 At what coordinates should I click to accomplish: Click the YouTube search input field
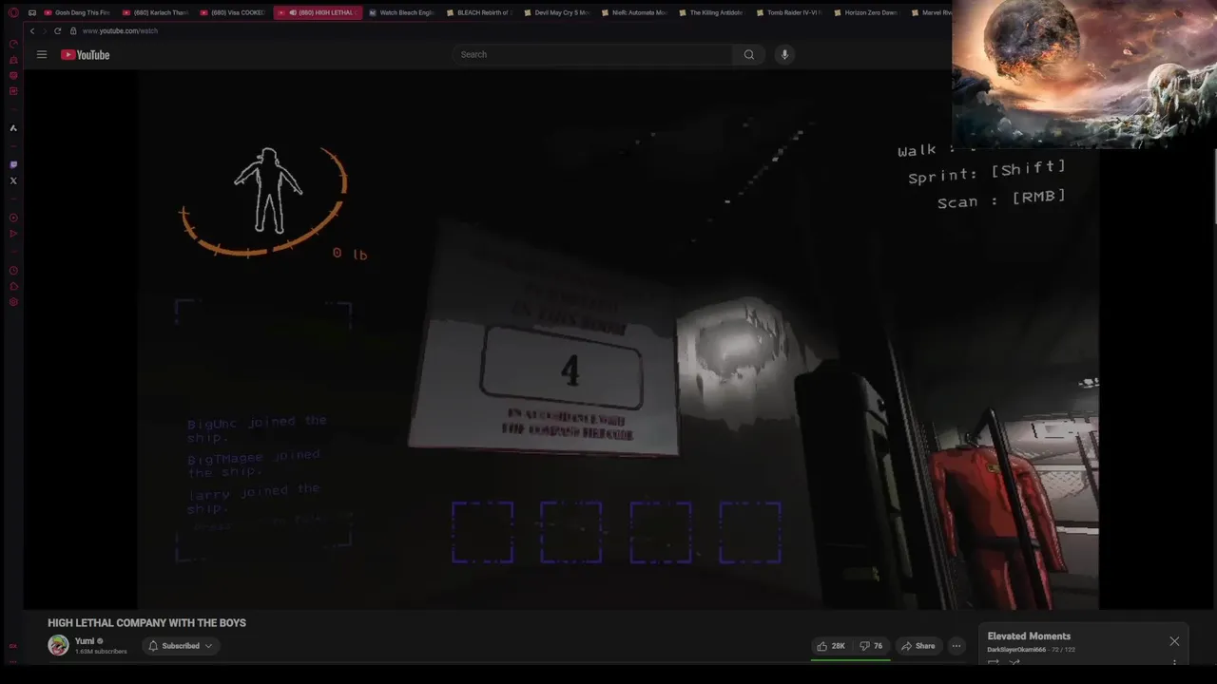(x=594, y=54)
